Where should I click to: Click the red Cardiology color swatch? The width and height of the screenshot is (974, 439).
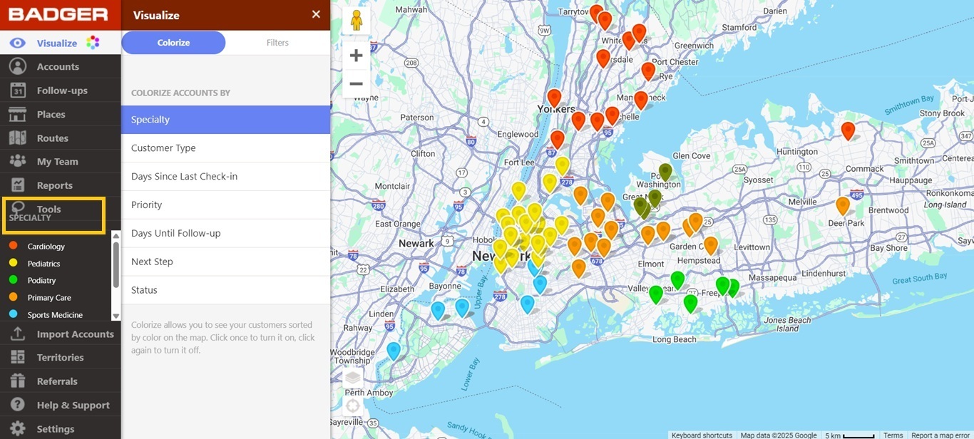[12, 247]
